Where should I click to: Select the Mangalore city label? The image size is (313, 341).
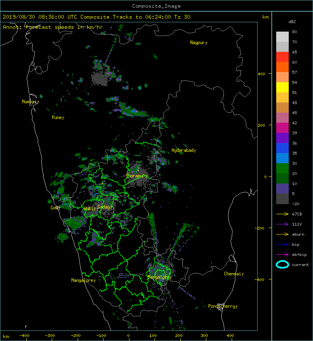82,280
